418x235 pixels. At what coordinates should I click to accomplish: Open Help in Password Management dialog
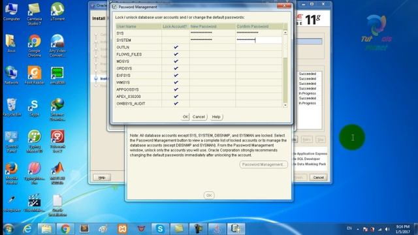point(216,117)
